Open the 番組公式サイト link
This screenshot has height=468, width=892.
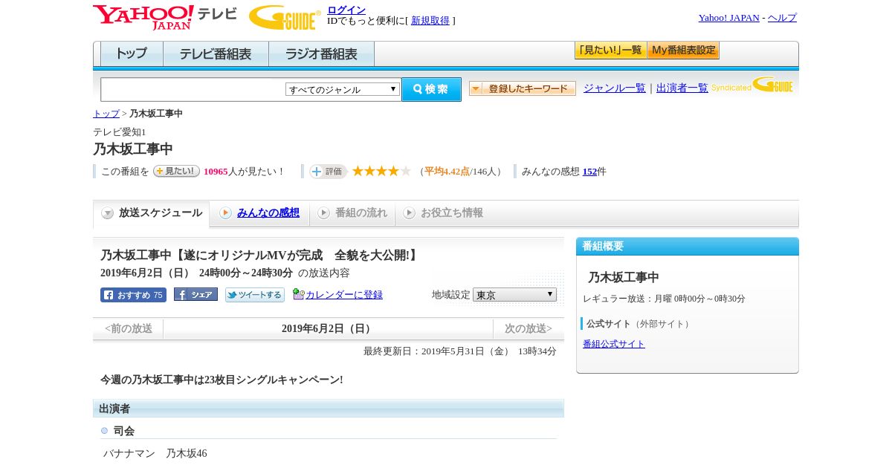coord(614,344)
